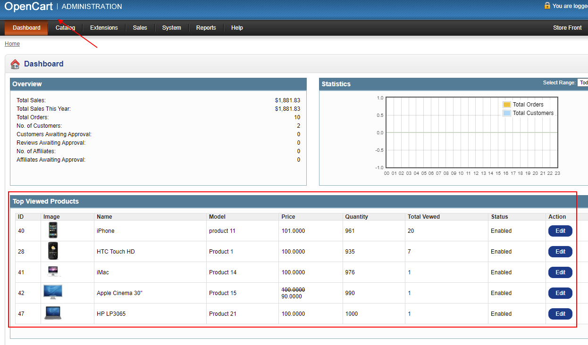Click the Total Customers legend swatch
The height and width of the screenshot is (345, 588).
[x=507, y=113]
